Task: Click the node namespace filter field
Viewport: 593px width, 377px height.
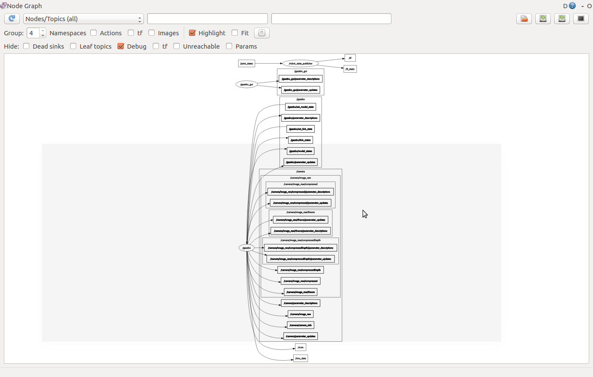Action: click(x=208, y=19)
